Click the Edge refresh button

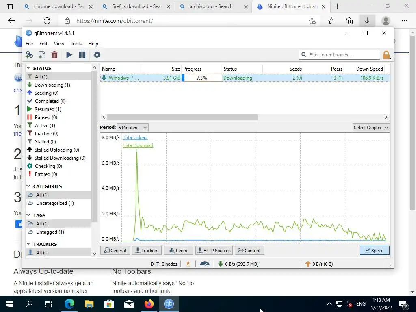(x=47, y=21)
